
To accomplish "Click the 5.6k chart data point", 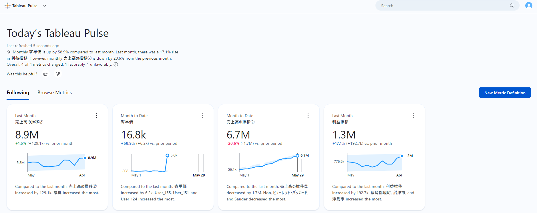I will 167,155.
